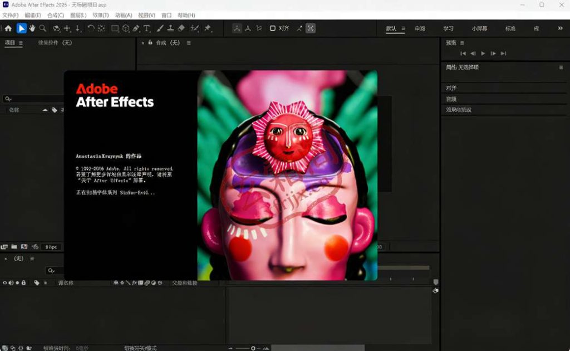
Task: Click the 8 bpc color depth button
Action: (x=51, y=247)
